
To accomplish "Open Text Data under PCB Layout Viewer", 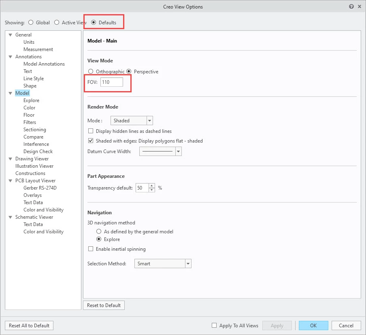I will pyautogui.click(x=33, y=202).
